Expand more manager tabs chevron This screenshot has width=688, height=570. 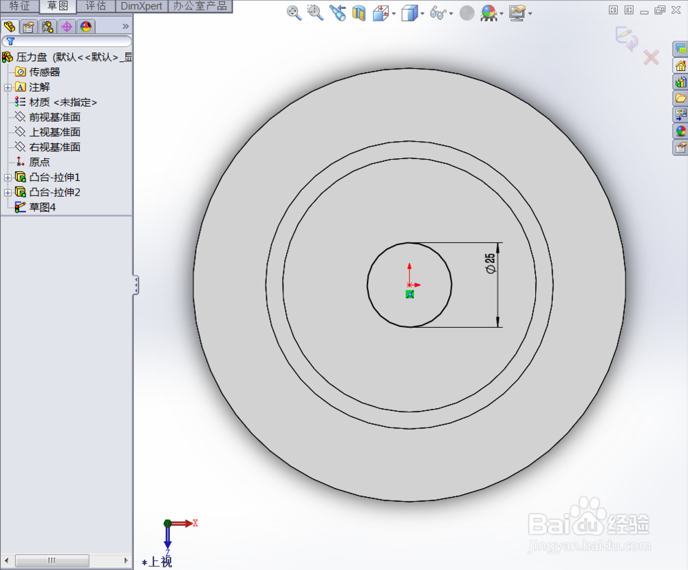[x=125, y=26]
